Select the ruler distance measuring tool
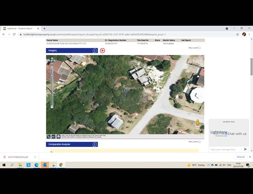Viewport: 253px width, 194px height. click(49, 137)
